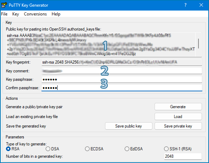The image size is (209, 163).
Task: Close the PuTTY Key Generator window
Action: [x=201, y=5]
